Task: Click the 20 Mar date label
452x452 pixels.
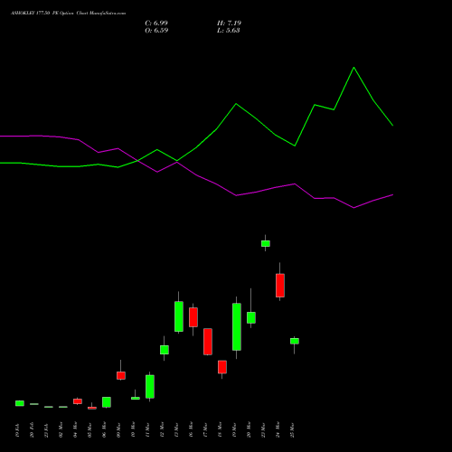Action: pyautogui.click(x=249, y=430)
